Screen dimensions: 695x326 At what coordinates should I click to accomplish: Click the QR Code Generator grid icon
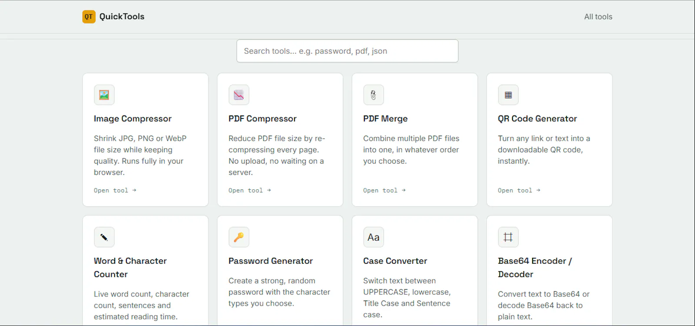click(x=508, y=95)
